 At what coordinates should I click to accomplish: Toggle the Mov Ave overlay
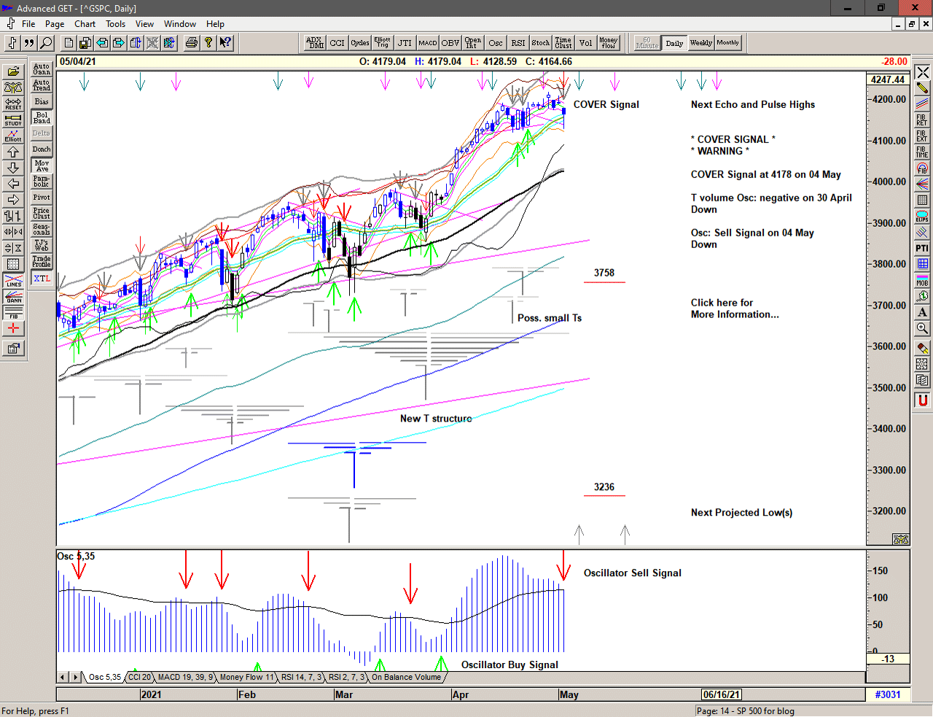(42, 166)
